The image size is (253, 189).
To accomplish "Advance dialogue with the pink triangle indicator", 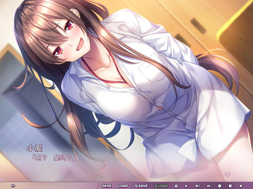I will (228, 174).
